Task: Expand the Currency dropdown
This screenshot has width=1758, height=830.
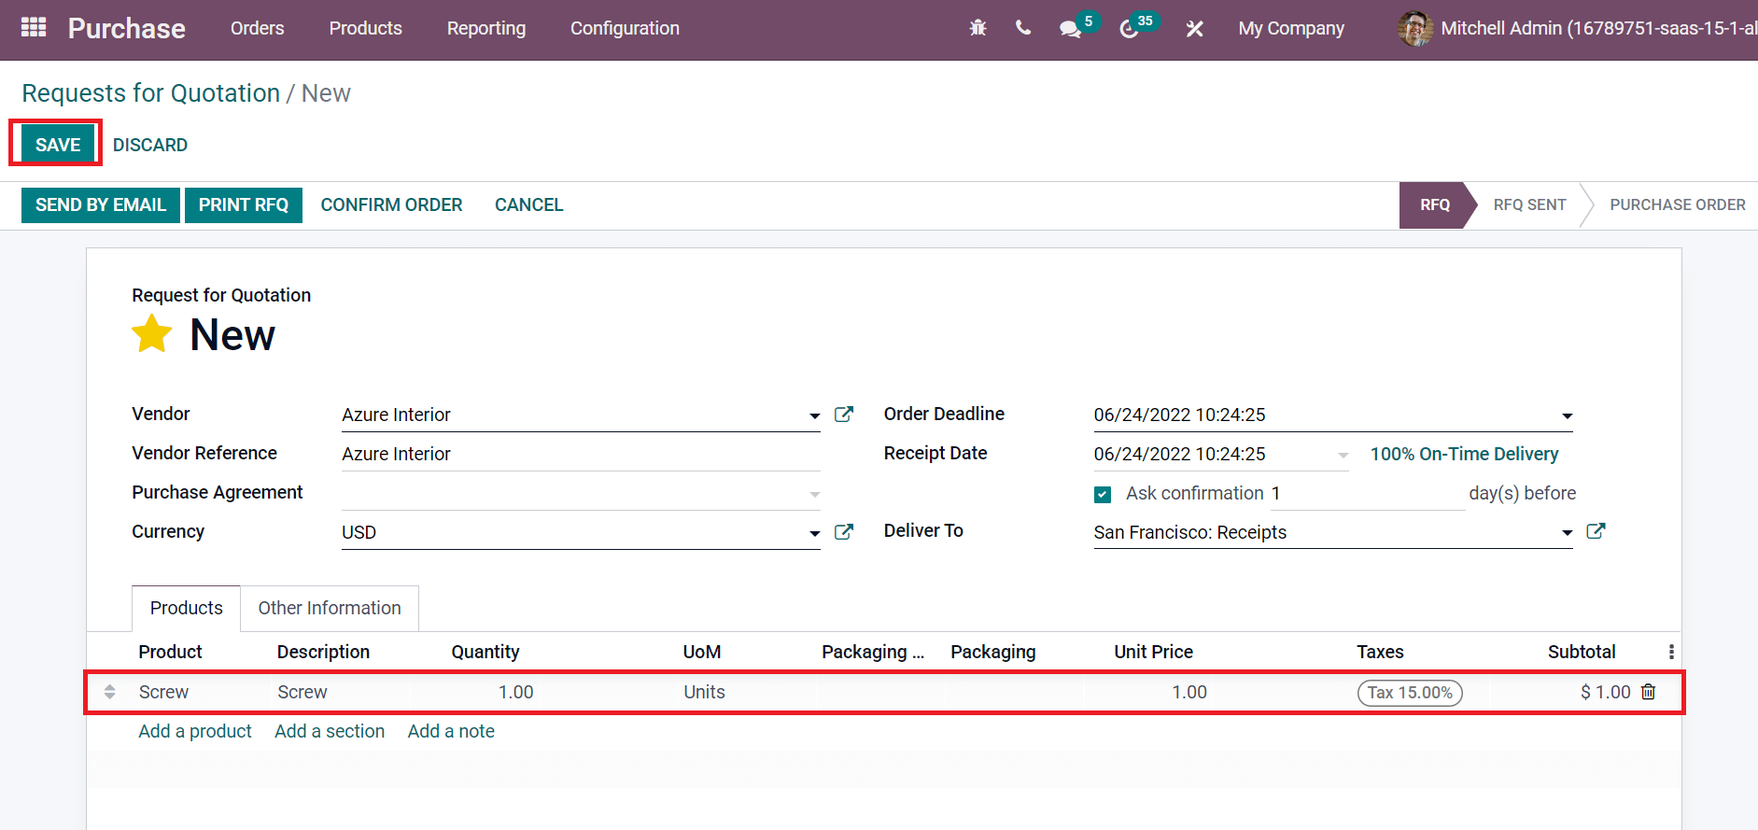Action: 815,533
